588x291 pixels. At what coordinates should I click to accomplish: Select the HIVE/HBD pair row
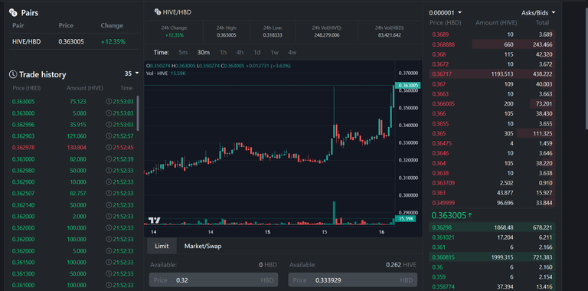tap(73, 41)
